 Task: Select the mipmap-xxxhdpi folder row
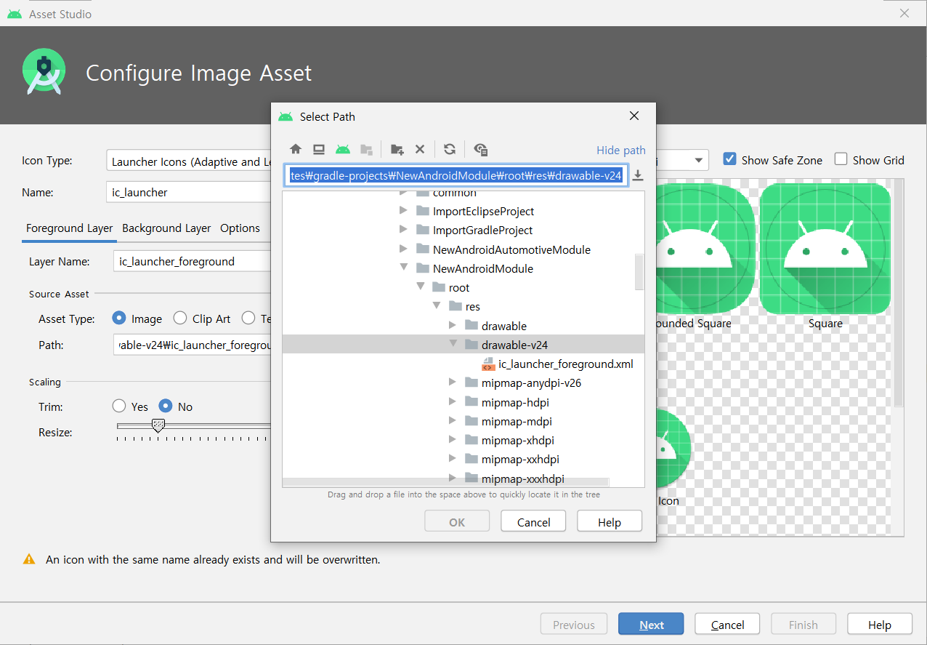(463, 478)
